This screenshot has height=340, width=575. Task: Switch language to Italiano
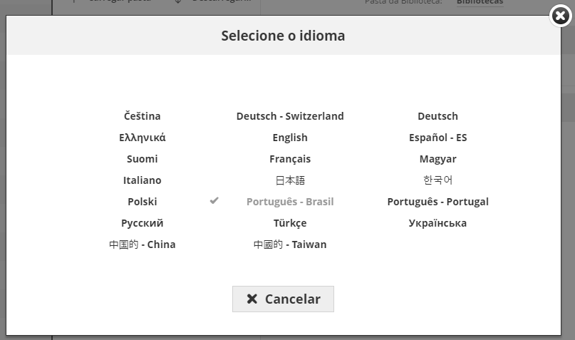[143, 180]
